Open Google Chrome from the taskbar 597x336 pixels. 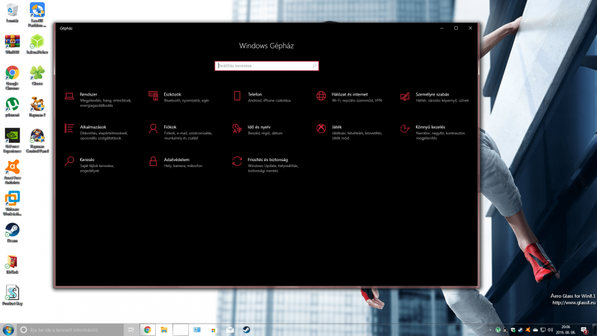pyautogui.click(x=147, y=329)
